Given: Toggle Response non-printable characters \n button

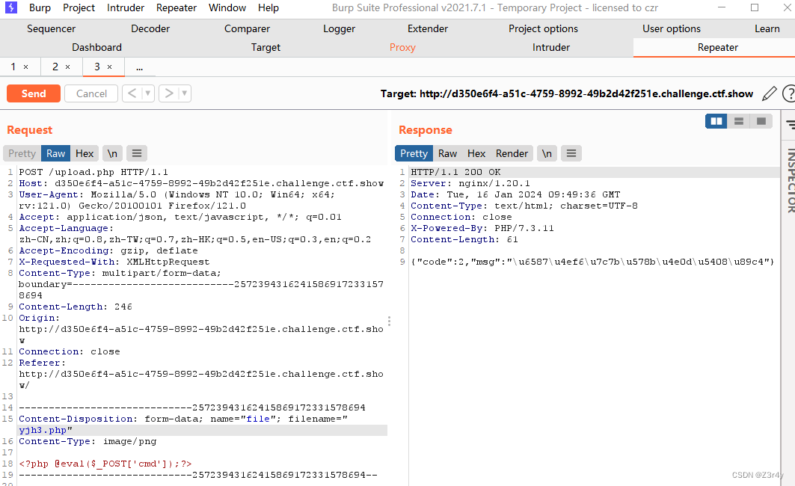Looking at the screenshot, I should point(547,153).
